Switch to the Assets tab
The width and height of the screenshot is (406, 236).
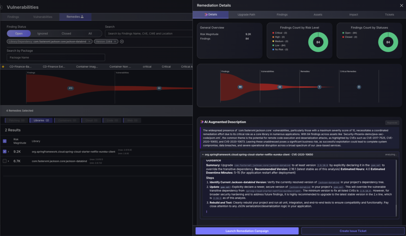(x=318, y=15)
